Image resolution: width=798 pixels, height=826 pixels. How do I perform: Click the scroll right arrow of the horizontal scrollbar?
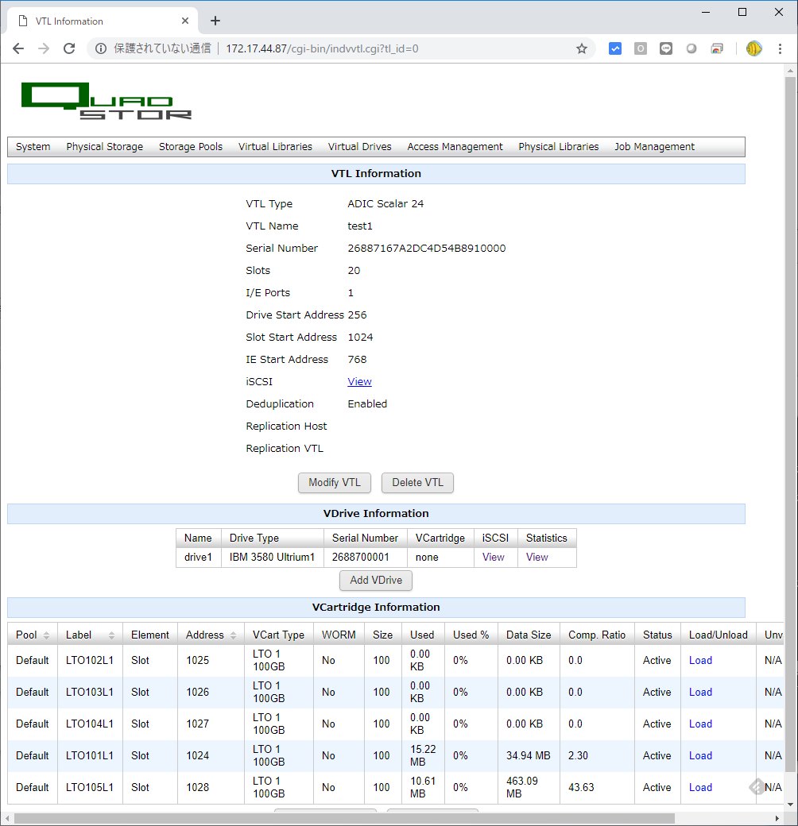777,819
